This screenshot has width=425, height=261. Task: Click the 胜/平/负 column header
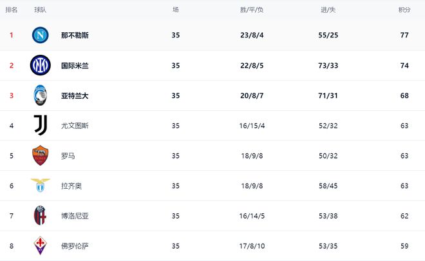point(252,10)
